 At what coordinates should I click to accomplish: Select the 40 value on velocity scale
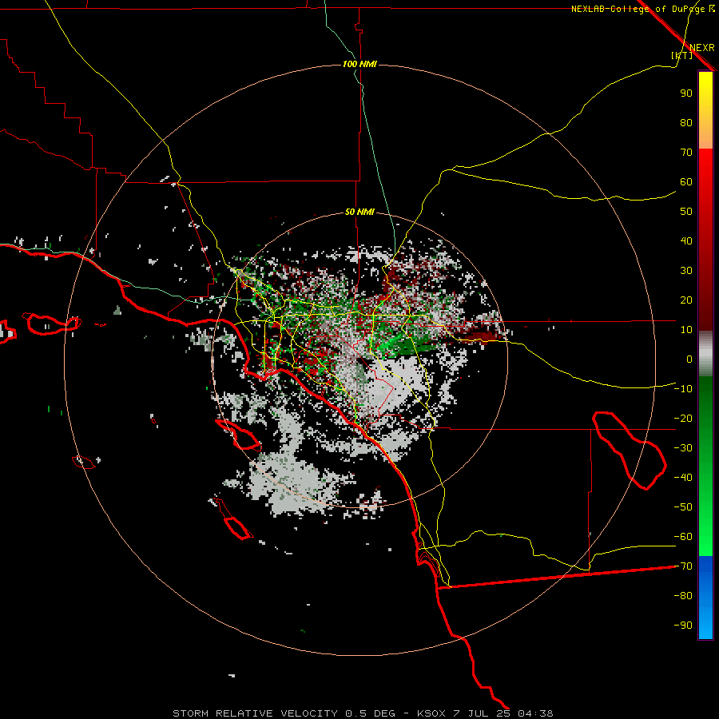pyautogui.click(x=686, y=240)
